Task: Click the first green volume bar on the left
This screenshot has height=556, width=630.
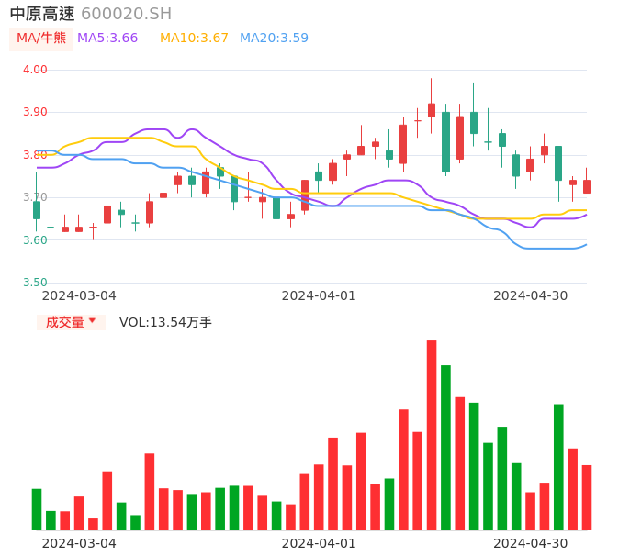Action: coord(37,509)
